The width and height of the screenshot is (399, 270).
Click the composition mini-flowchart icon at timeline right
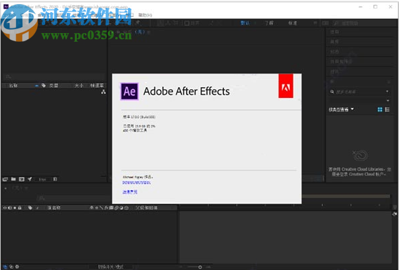(x=394, y=214)
